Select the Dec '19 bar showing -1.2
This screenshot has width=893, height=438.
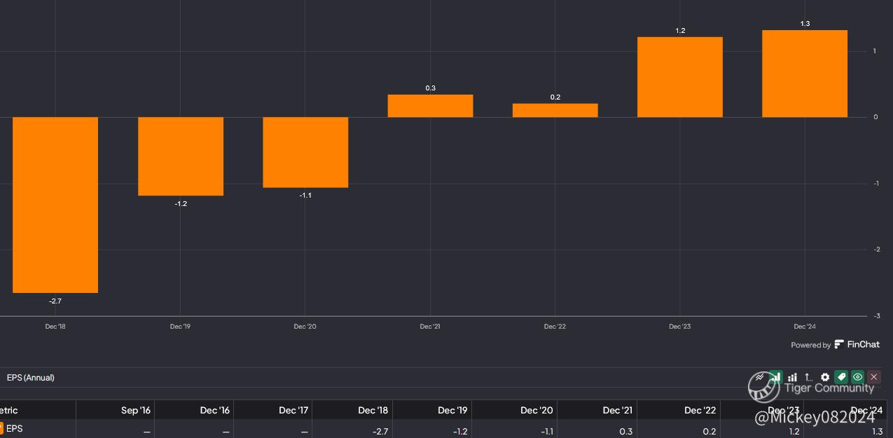(181, 156)
